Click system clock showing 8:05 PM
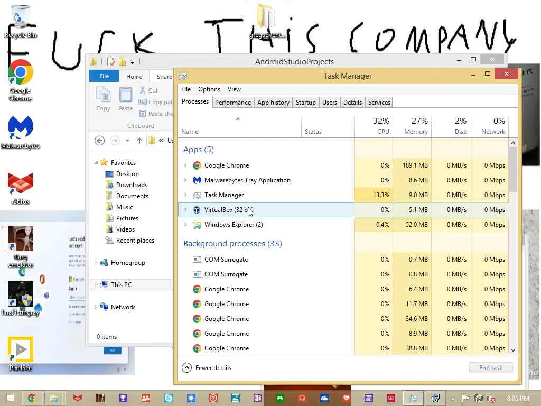Viewport: 541px width, 406px height. (518, 399)
